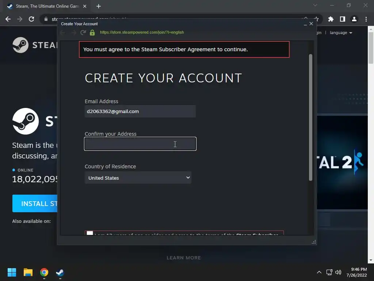
Task: Click the subscriber agreement error message
Action: (184, 49)
